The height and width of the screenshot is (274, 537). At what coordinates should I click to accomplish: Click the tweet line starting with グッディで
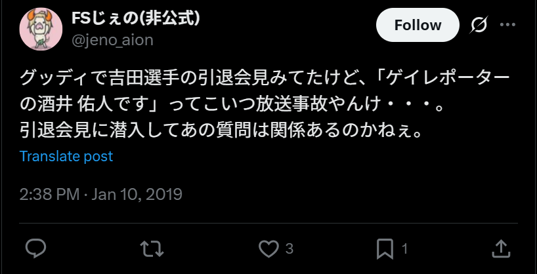pos(265,79)
